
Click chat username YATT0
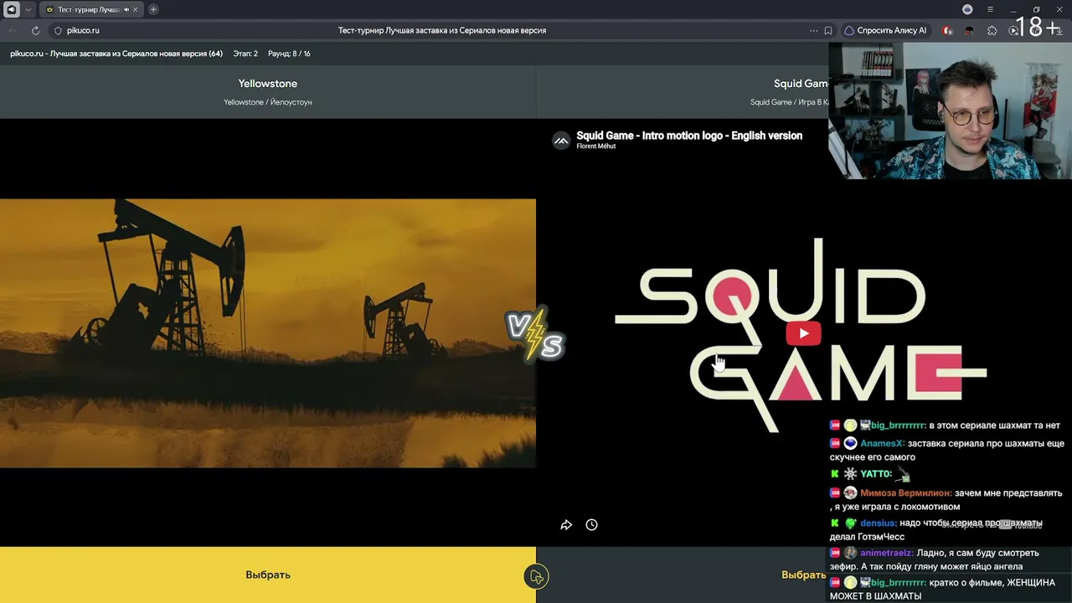point(875,474)
